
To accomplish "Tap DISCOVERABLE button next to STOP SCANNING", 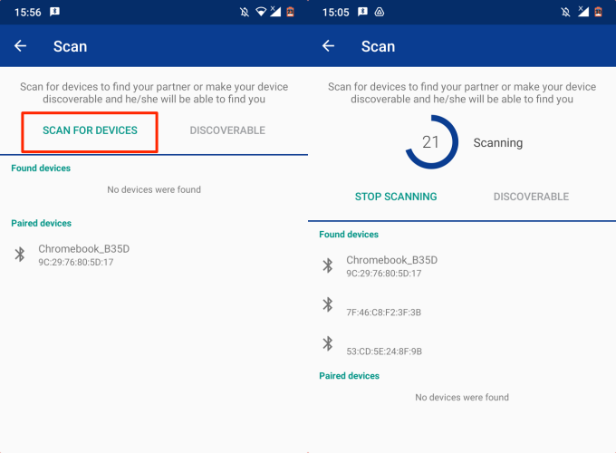I will 531,197.
